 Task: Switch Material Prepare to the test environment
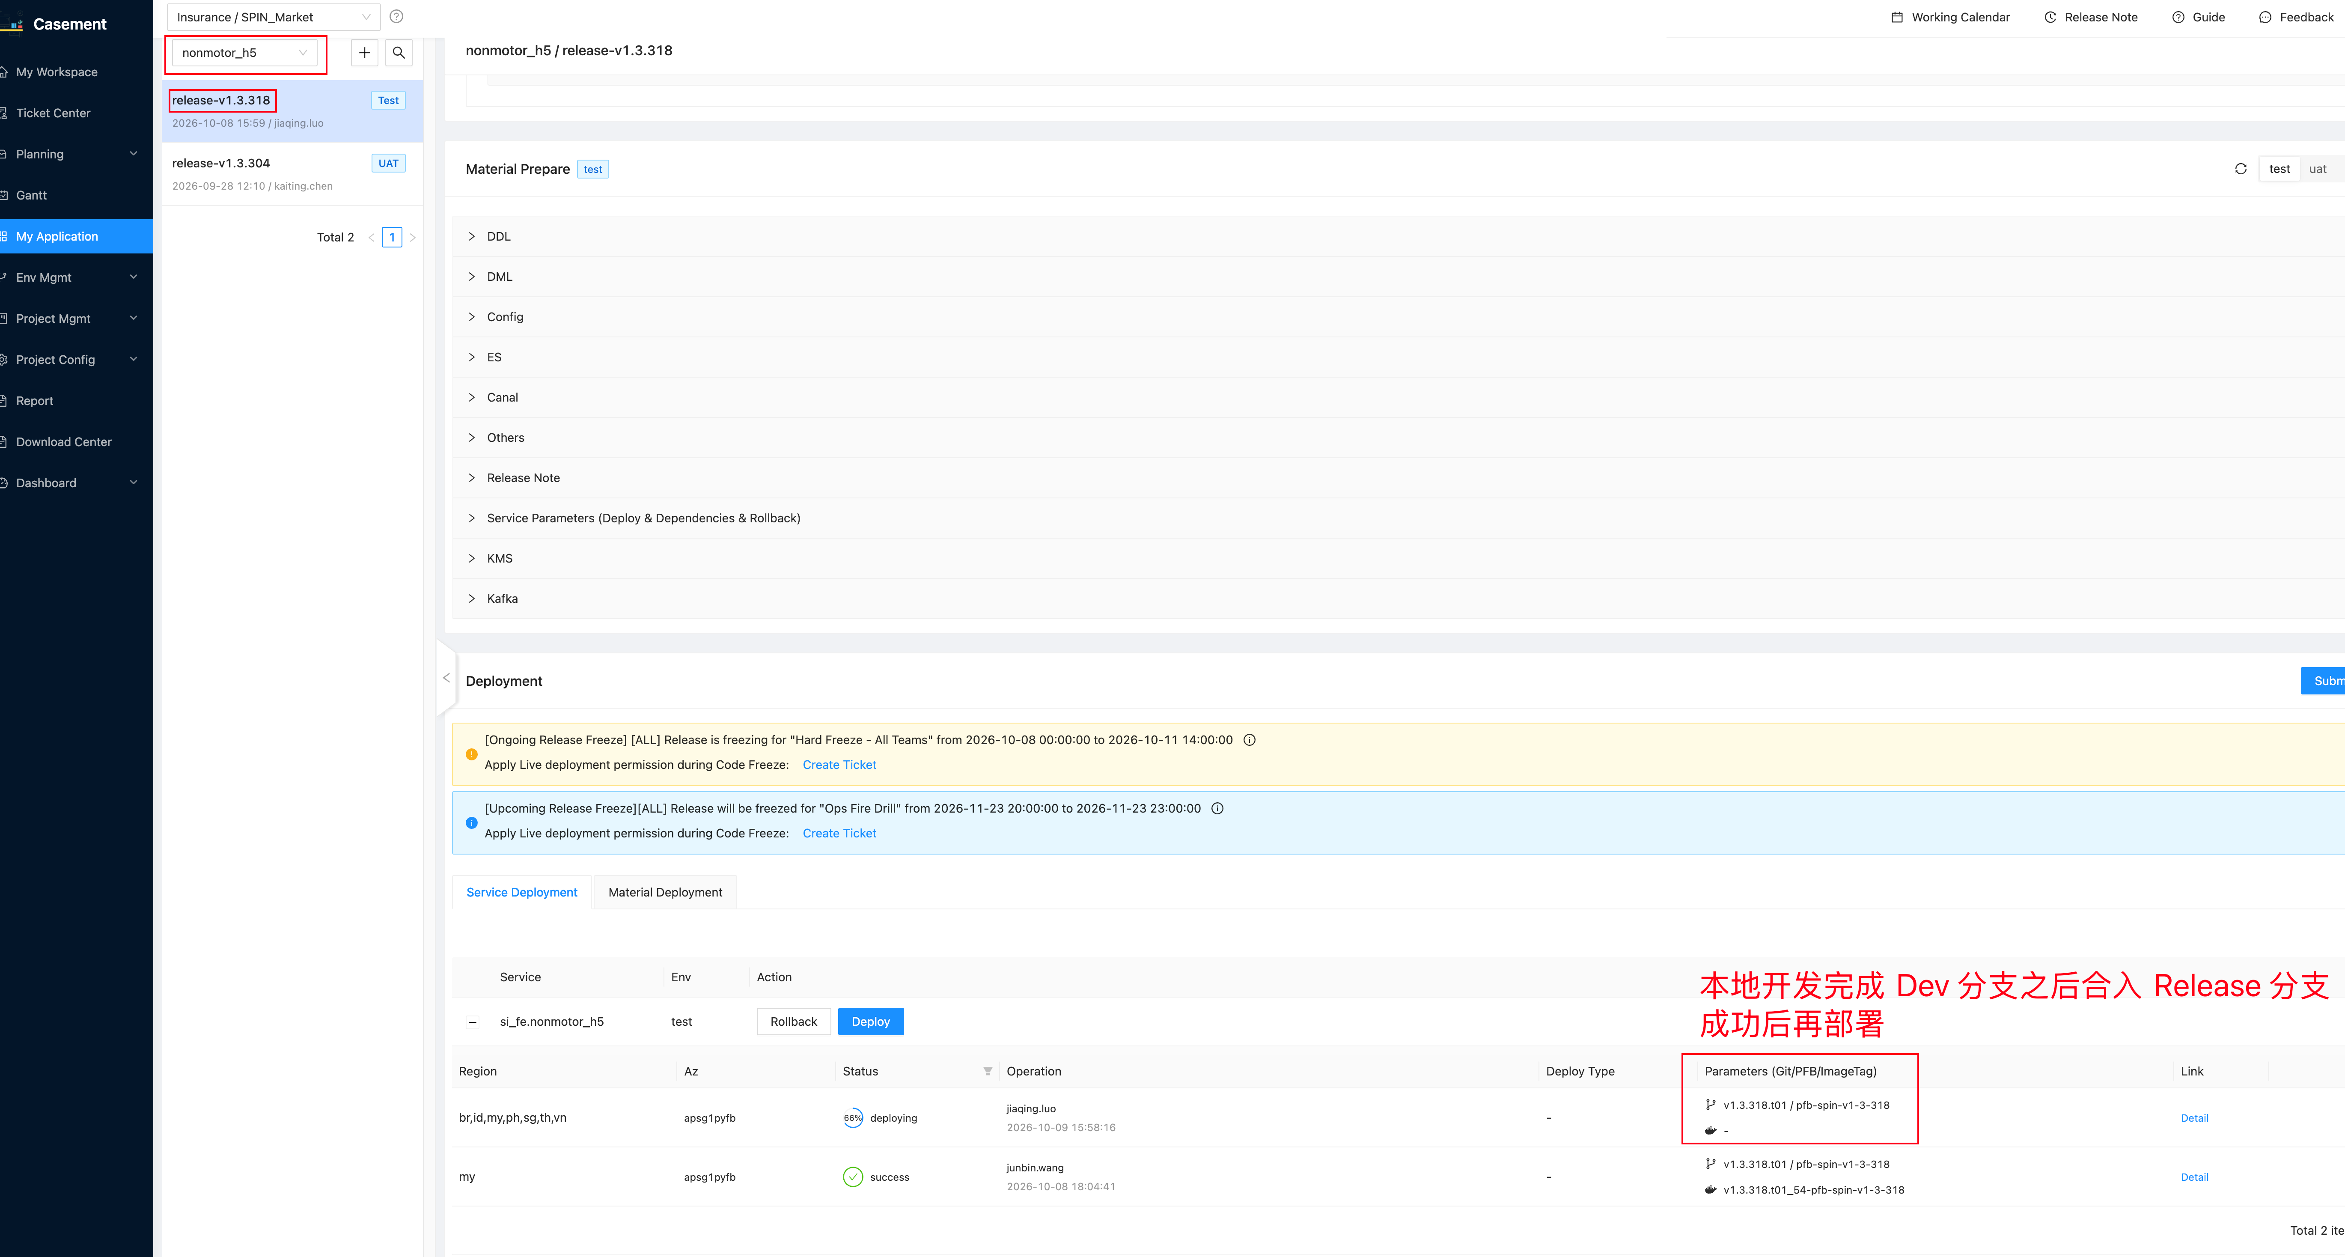pyautogui.click(x=2279, y=169)
